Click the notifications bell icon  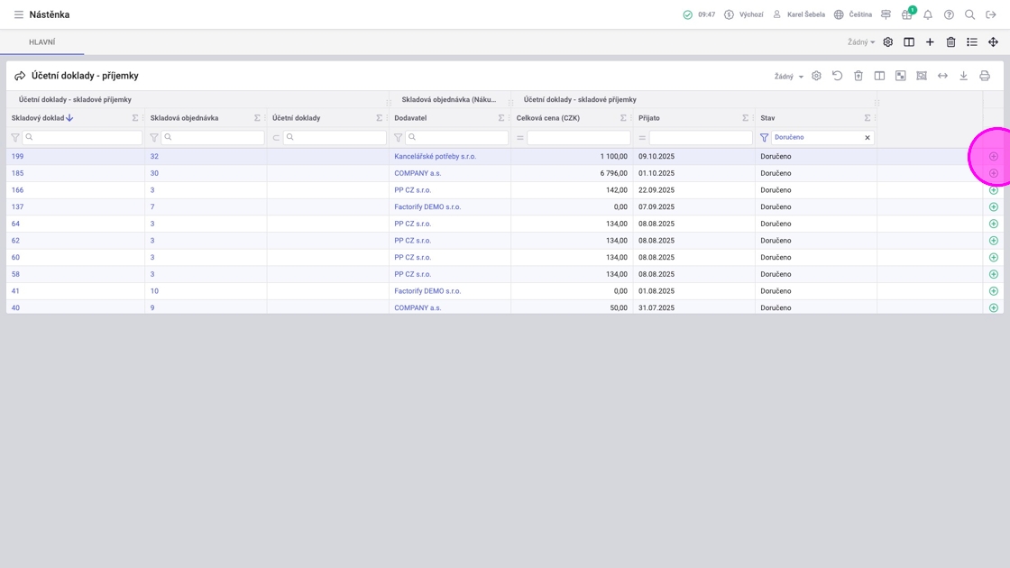coord(927,14)
